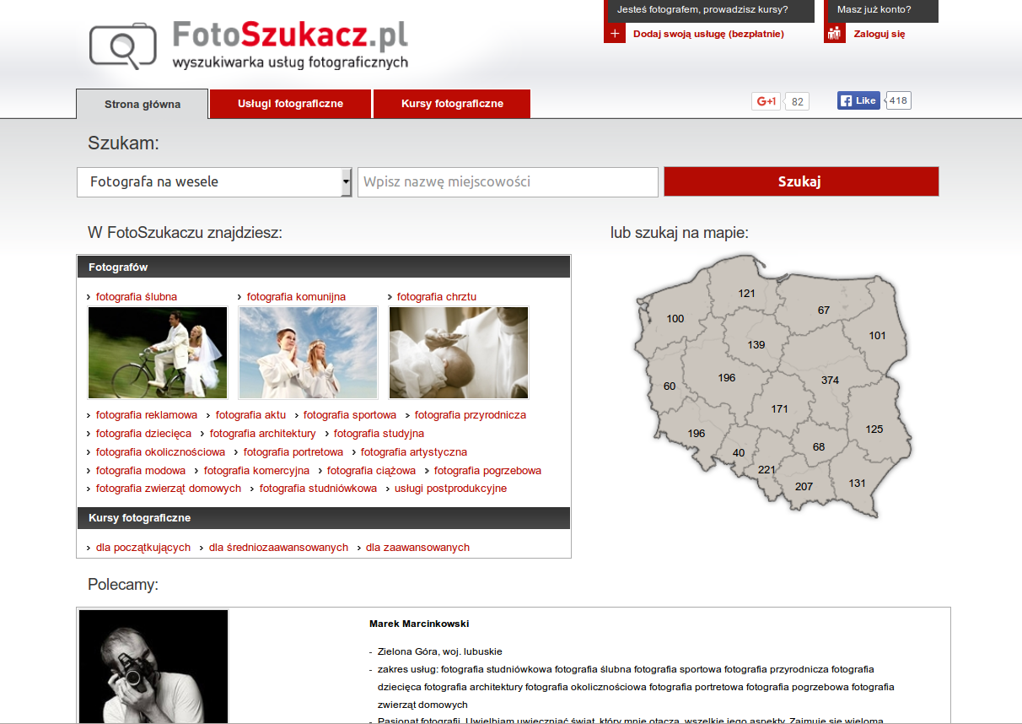Viewport: 1022px width, 724px height.
Task: Open fotografia portretowa link
Action: 293,452
